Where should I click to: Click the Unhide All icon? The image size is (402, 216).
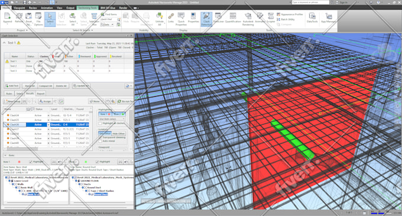pyautogui.click(x=159, y=19)
